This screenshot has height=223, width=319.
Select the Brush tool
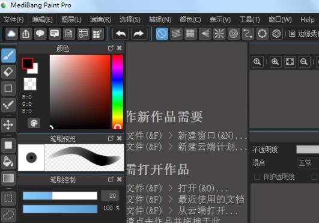pos(8,55)
